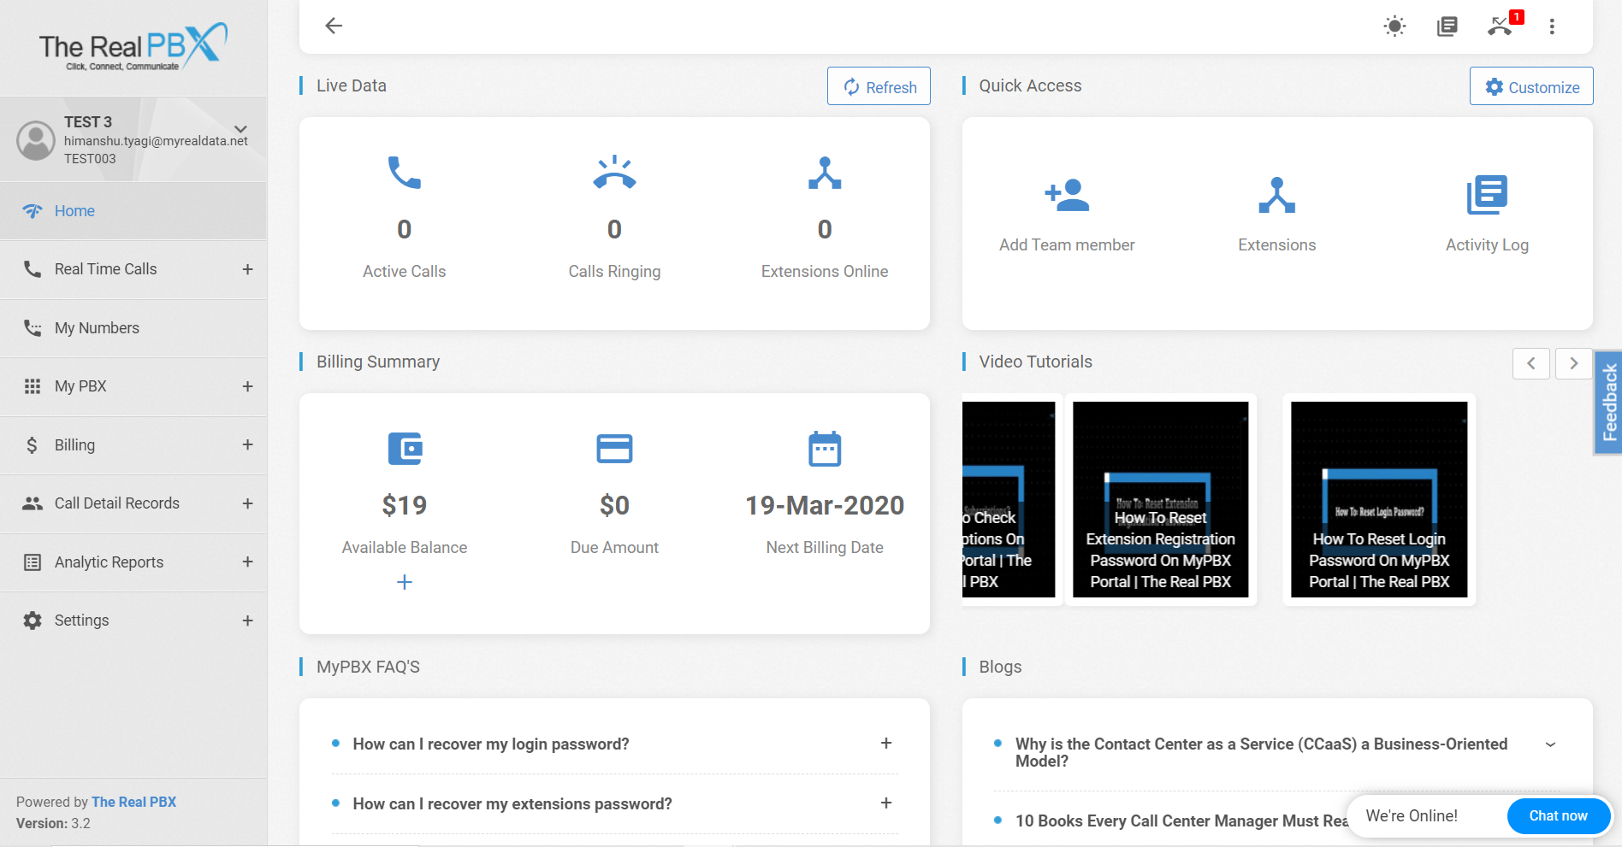The image size is (1622, 847).
Task: Open the video tutorials next arrow
Action: pyautogui.click(x=1573, y=363)
